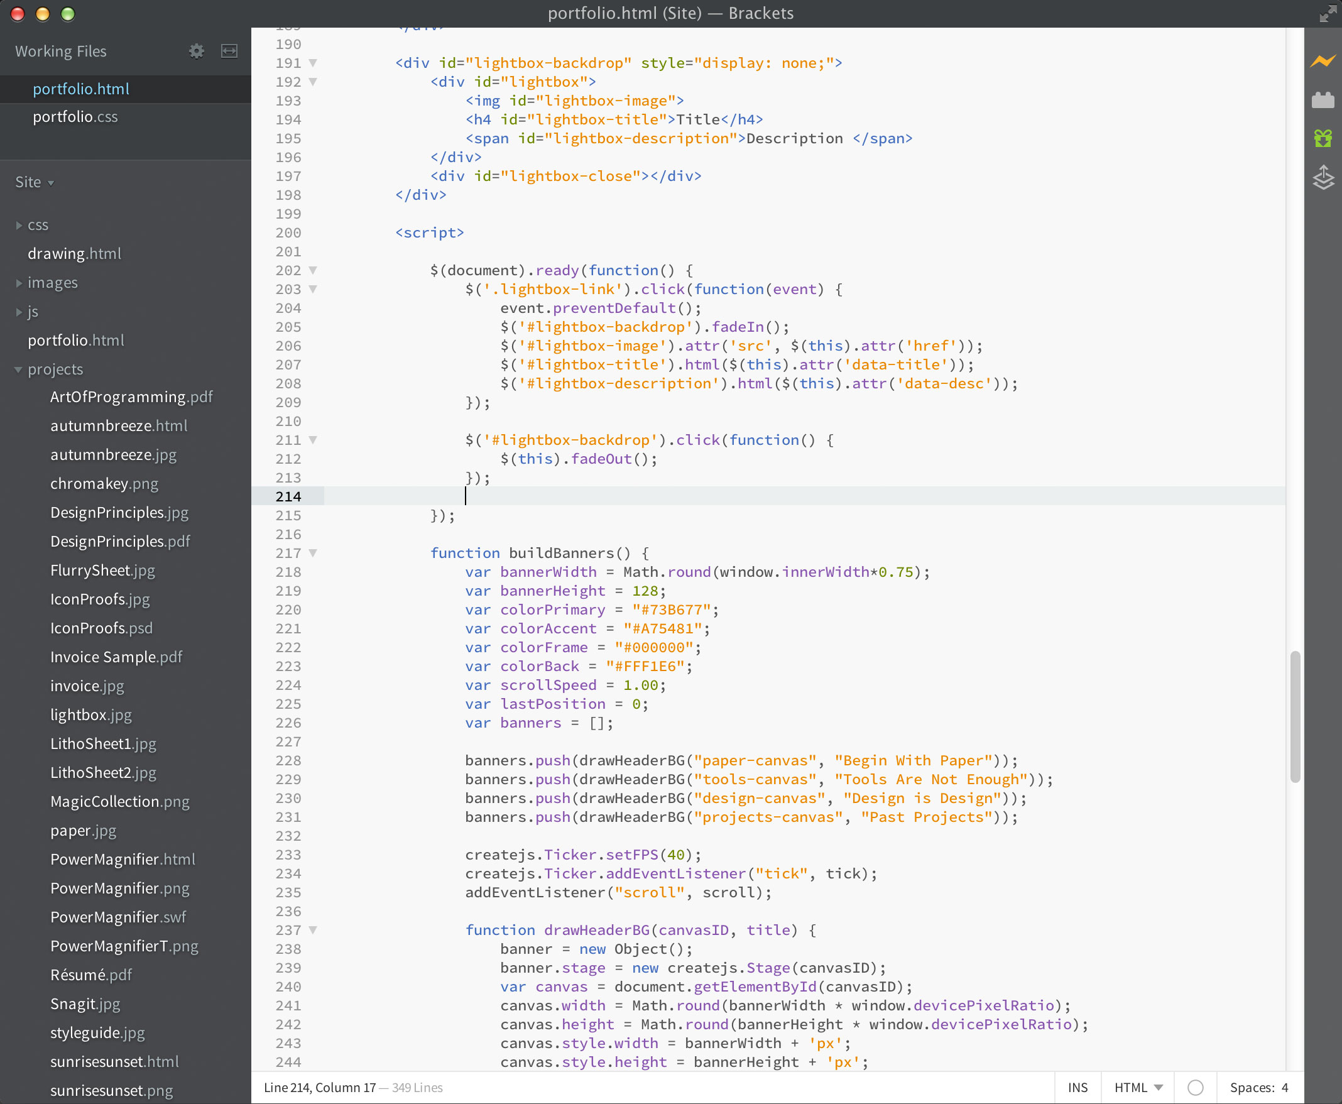Select portfolio.html in Working Files
Image resolution: width=1342 pixels, height=1104 pixels.
[81, 89]
